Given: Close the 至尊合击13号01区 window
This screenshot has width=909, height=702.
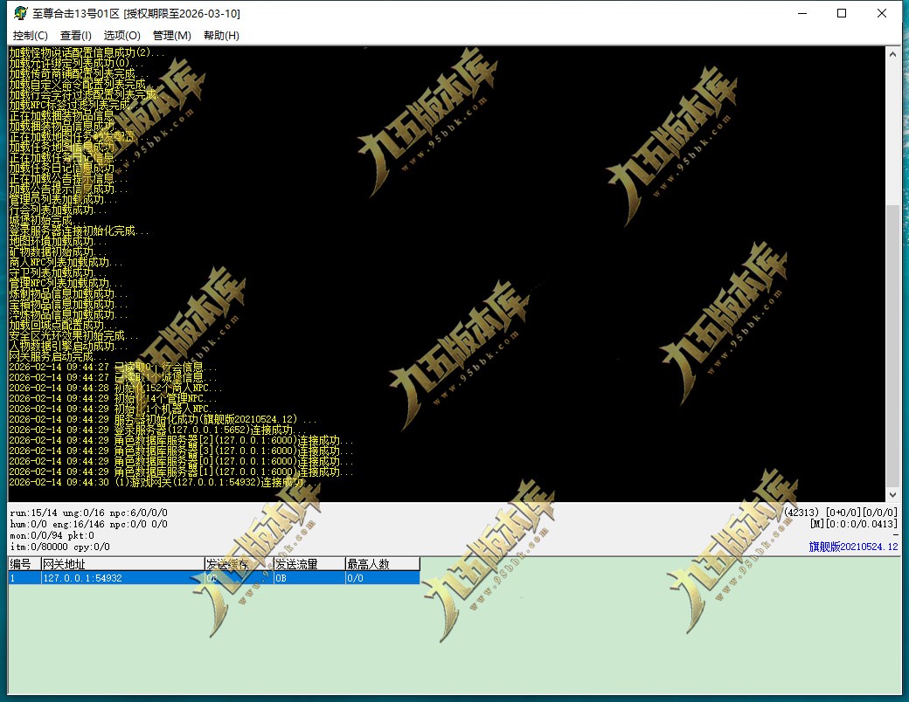Looking at the screenshot, I should [882, 13].
